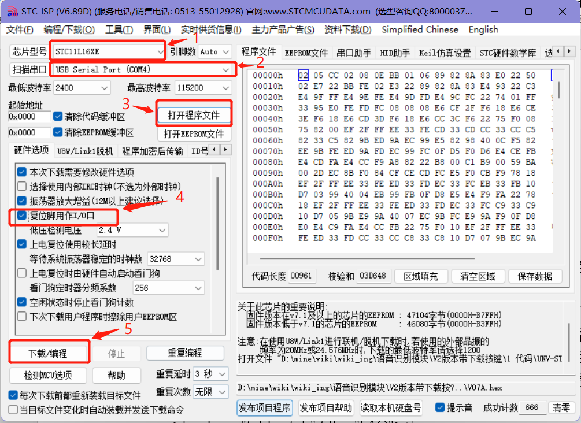
Task: Click hex view horizontal scrollbar
Action: click(367, 258)
